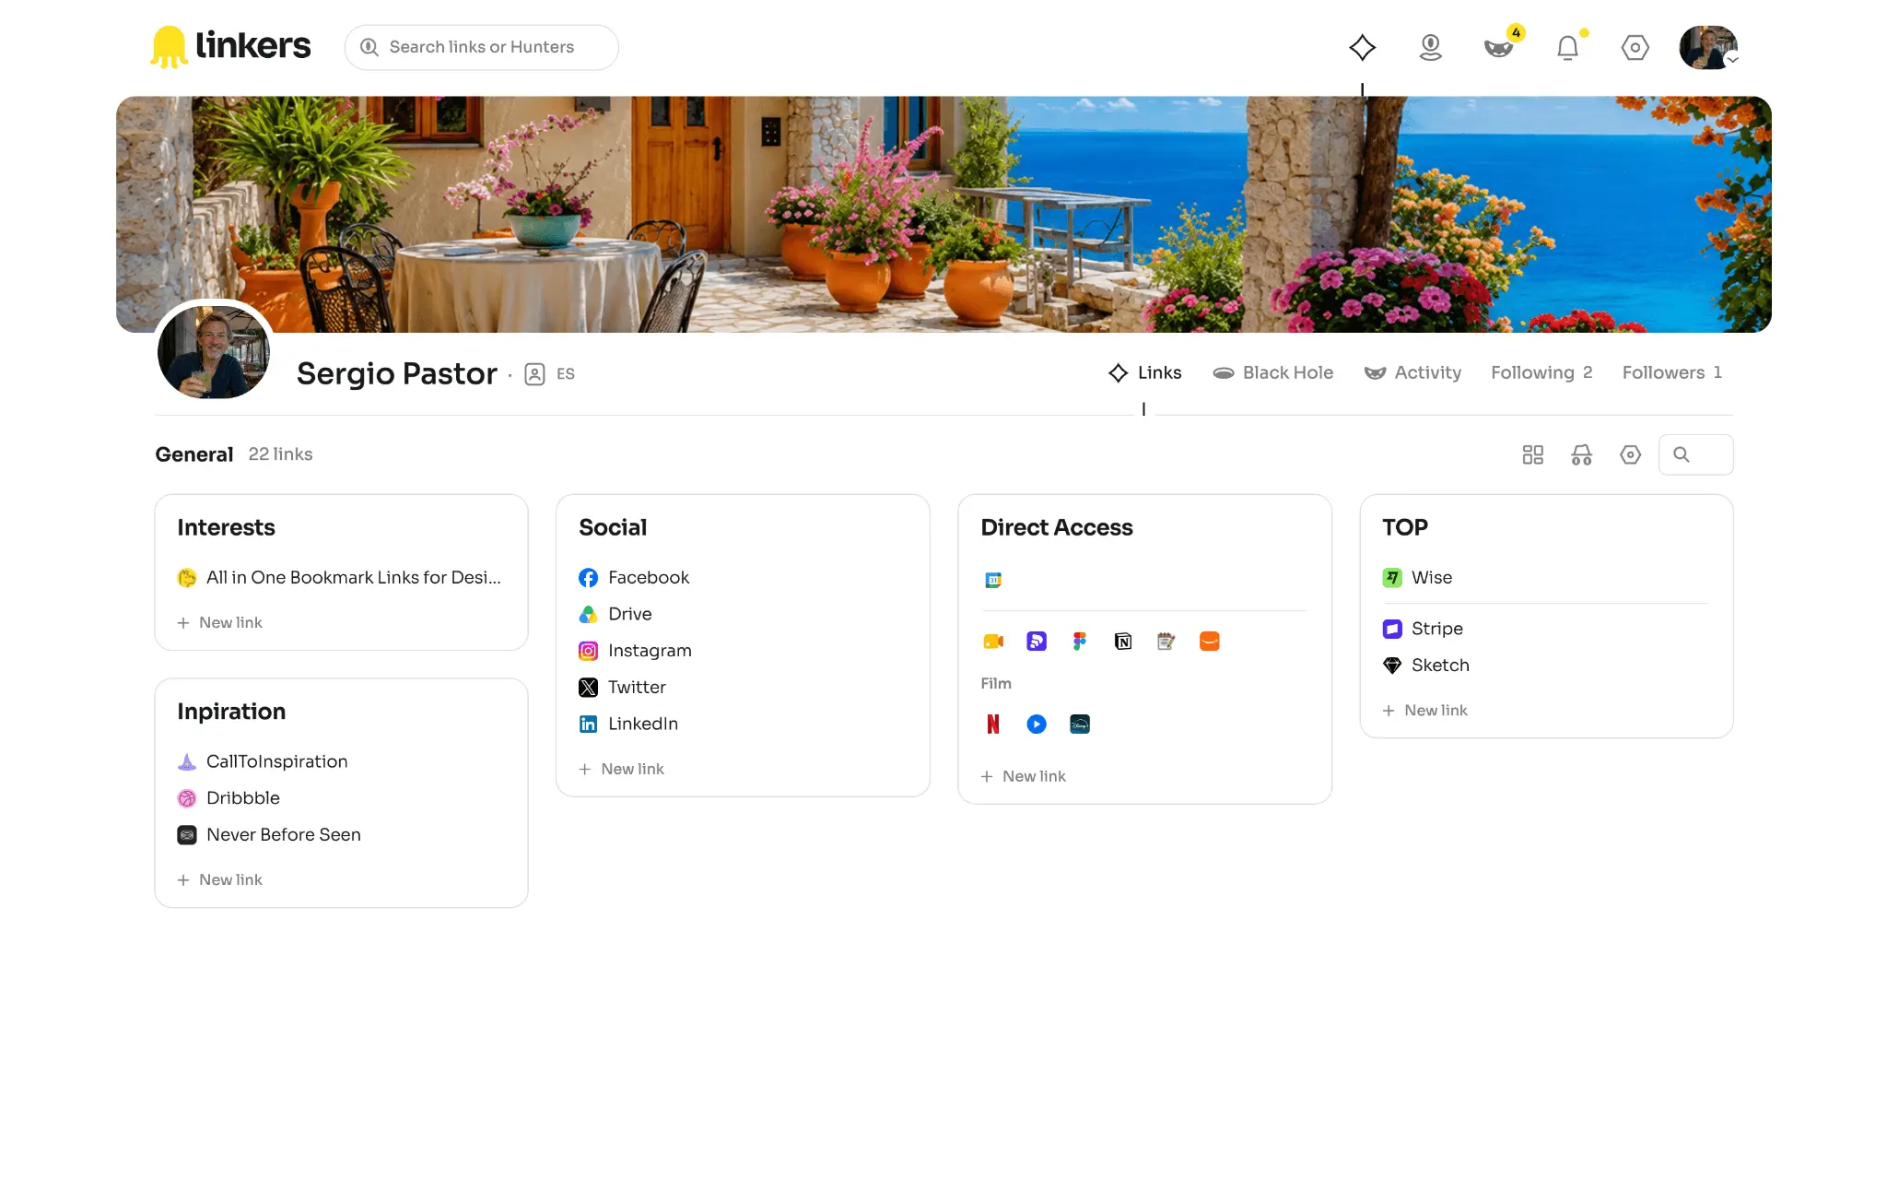The width and height of the screenshot is (1887, 1202).
Task: Open the Google Calendar icon in Direct Access
Action: coord(993,580)
